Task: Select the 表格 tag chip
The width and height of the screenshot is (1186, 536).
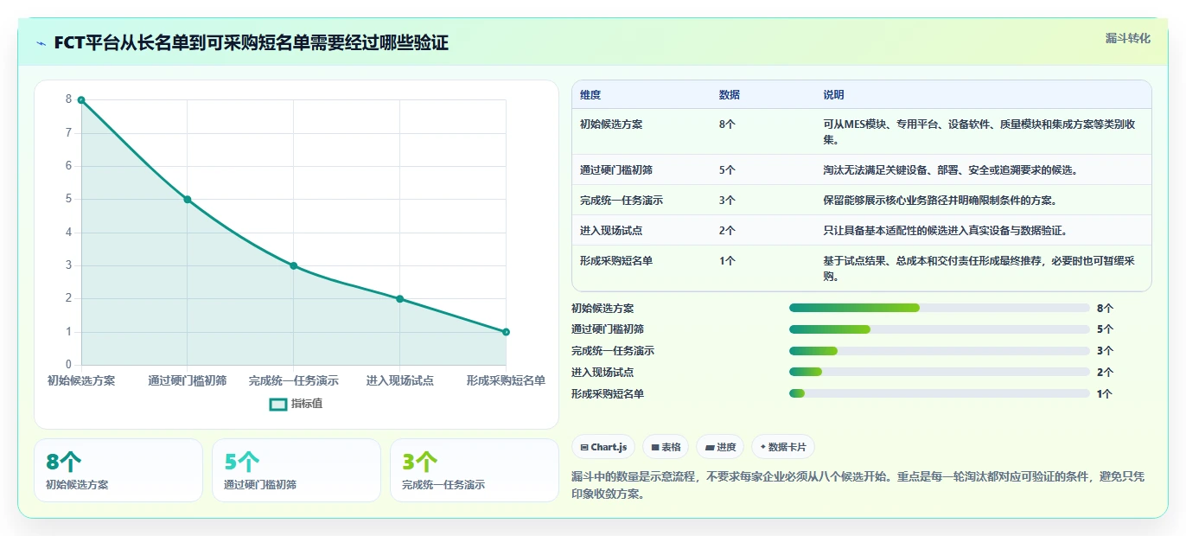Action: 666,447
